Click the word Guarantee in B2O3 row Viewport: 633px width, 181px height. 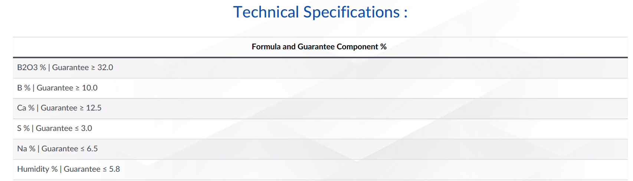(70, 68)
